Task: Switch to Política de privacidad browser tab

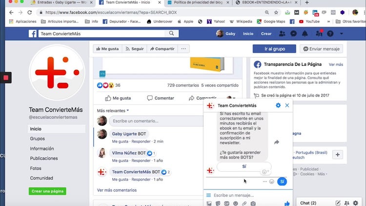Action: (198, 2)
